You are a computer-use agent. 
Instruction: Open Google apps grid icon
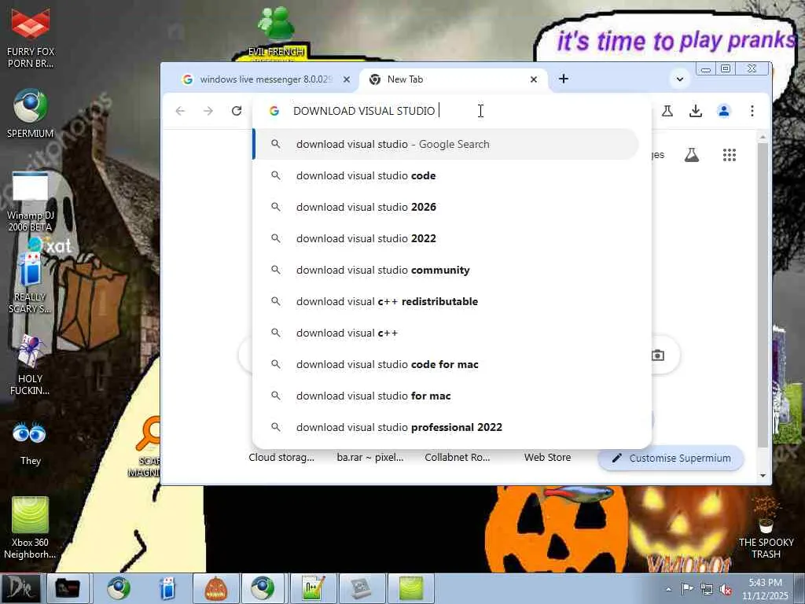click(x=730, y=155)
